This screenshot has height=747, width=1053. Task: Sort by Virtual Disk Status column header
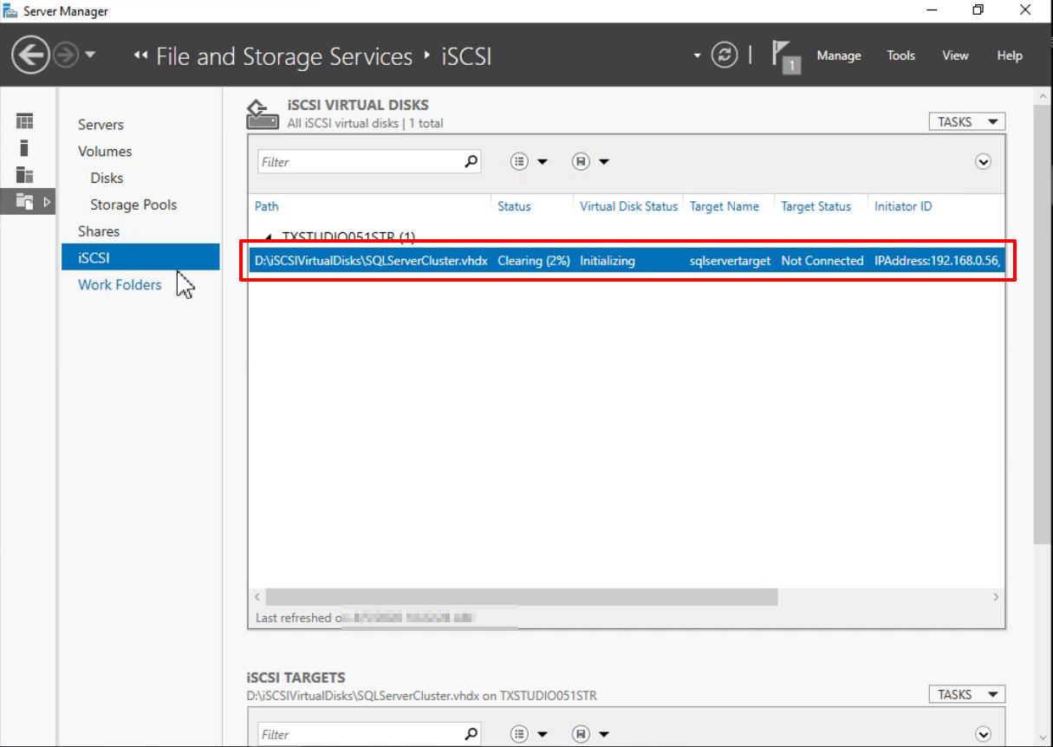click(628, 206)
